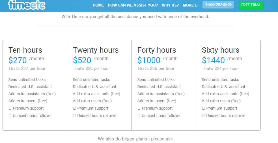The height and width of the screenshot is (143, 278).
Task: Select the Twenty hours plan heading
Action: click(96, 50)
